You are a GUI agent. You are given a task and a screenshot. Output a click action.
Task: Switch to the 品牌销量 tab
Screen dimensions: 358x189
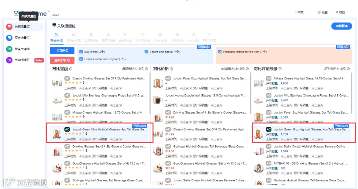pyautogui.click(x=91, y=41)
